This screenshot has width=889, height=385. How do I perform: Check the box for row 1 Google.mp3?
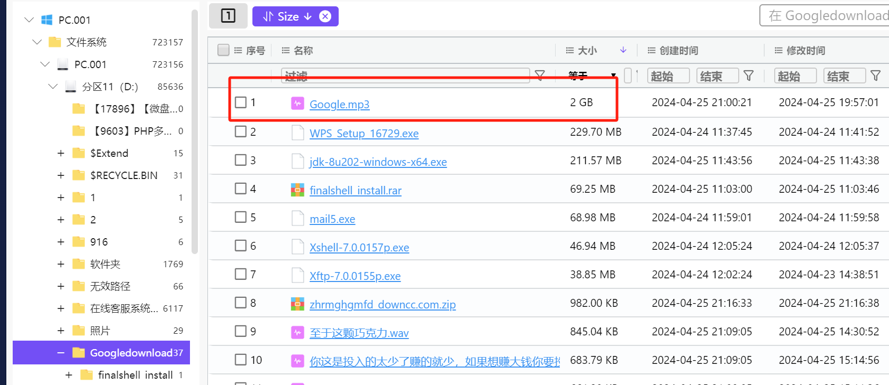[x=241, y=102]
